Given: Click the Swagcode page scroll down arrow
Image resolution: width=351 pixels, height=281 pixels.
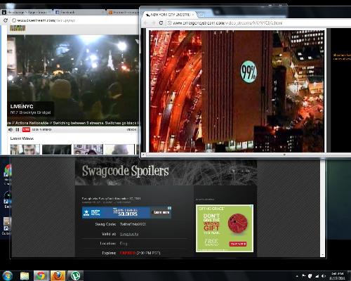Looking at the screenshot, I should coord(323,254).
